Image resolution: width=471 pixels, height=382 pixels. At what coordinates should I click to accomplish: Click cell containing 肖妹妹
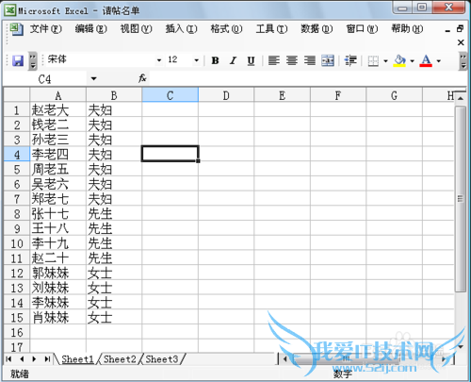click(58, 317)
